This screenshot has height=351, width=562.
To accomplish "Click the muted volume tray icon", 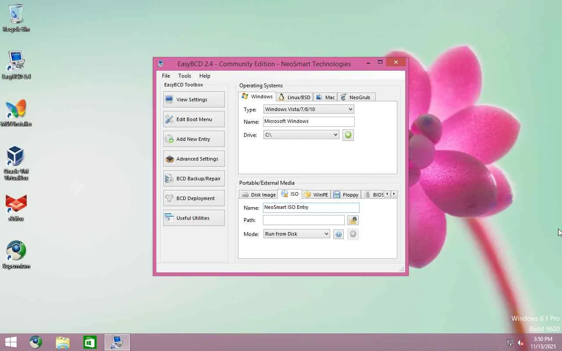I will (x=521, y=343).
